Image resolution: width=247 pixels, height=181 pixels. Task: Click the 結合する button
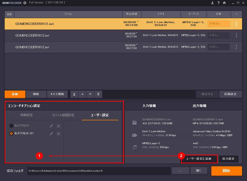[x=207, y=94]
